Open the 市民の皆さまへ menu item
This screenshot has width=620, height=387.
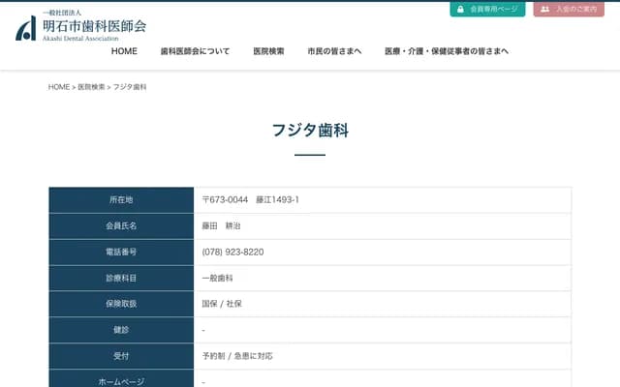[334, 51]
